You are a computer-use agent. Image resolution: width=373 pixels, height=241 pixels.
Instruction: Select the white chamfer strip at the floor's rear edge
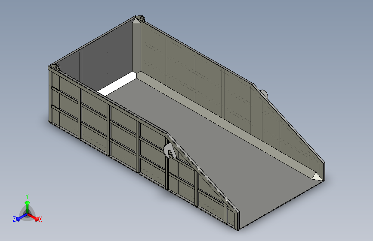(117, 84)
